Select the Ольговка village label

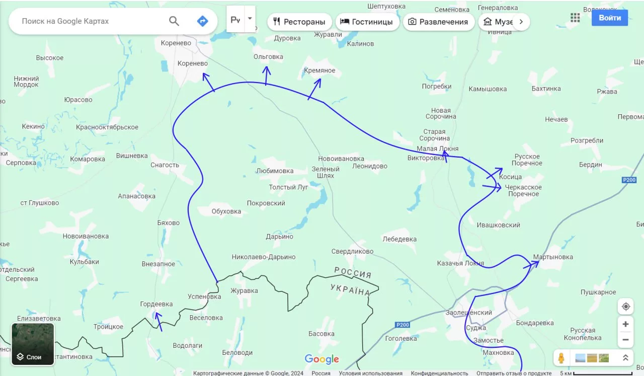[x=268, y=57]
